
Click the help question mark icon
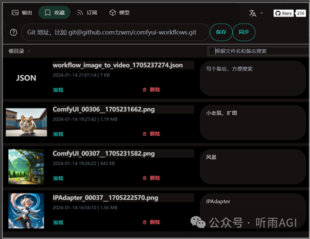[13, 33]
